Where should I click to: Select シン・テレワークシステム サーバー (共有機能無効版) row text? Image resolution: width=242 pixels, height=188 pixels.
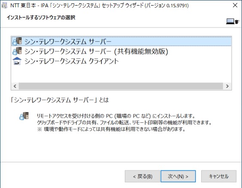pyautogui.click(x=96, y=52)
